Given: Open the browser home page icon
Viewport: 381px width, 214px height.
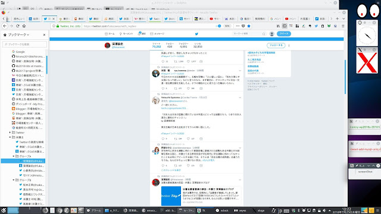Looking at the screenshot, I should (24, 26).
